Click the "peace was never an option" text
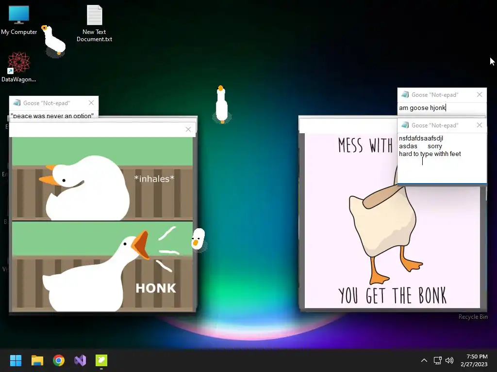The height and width of the screenshot is (372, 497). pos(52,115)
